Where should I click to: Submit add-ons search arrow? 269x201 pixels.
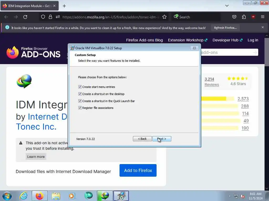tap(255, 52)
